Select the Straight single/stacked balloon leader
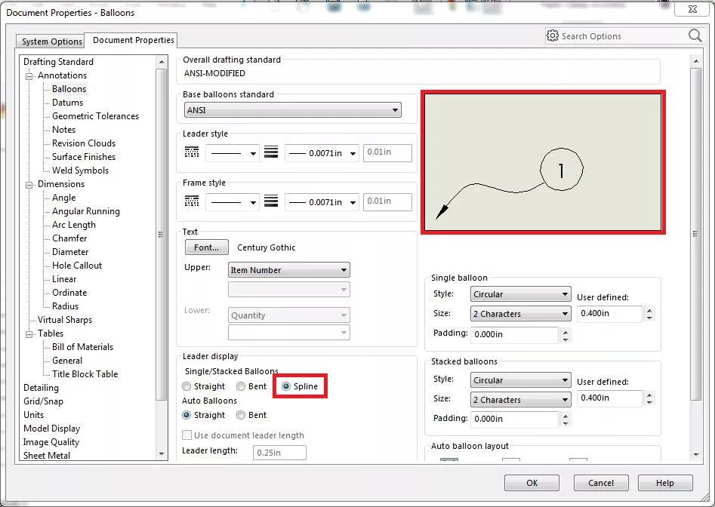The image size is (715, 507). [x=186, y=386]
